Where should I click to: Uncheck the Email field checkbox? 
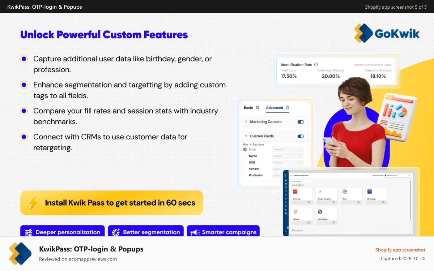pyautogui.click(x=245, y=150)
